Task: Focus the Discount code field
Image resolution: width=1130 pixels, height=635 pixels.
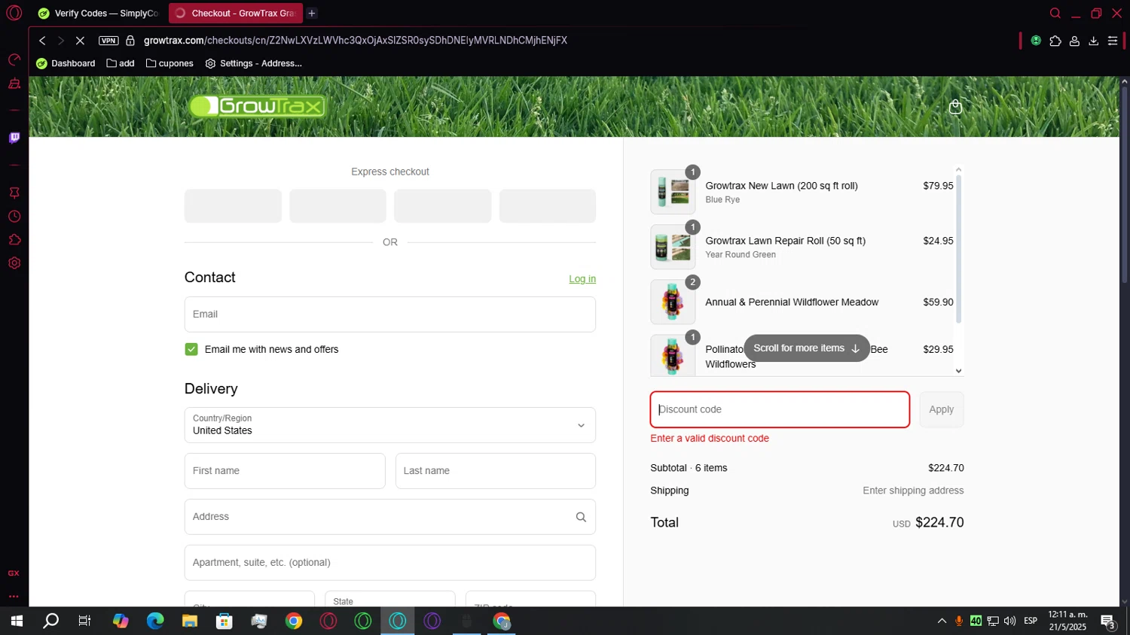Action: [x=780, y=409]
